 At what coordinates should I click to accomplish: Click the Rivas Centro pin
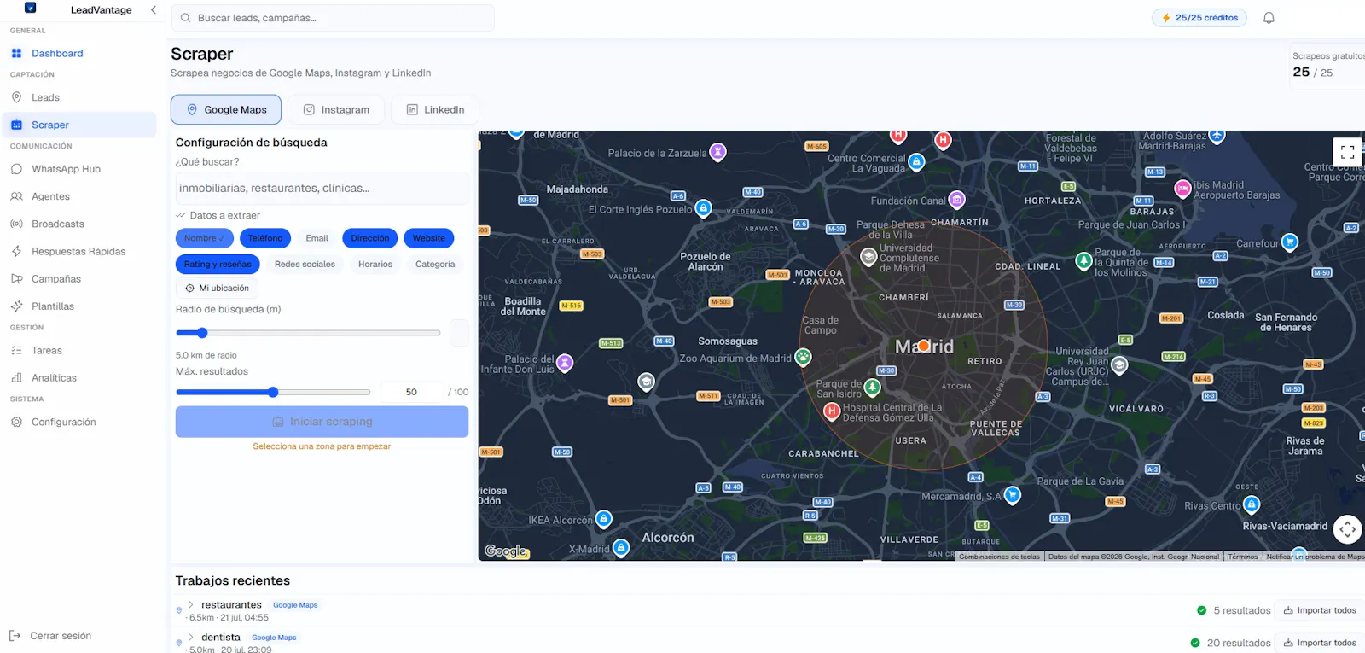1252,504
